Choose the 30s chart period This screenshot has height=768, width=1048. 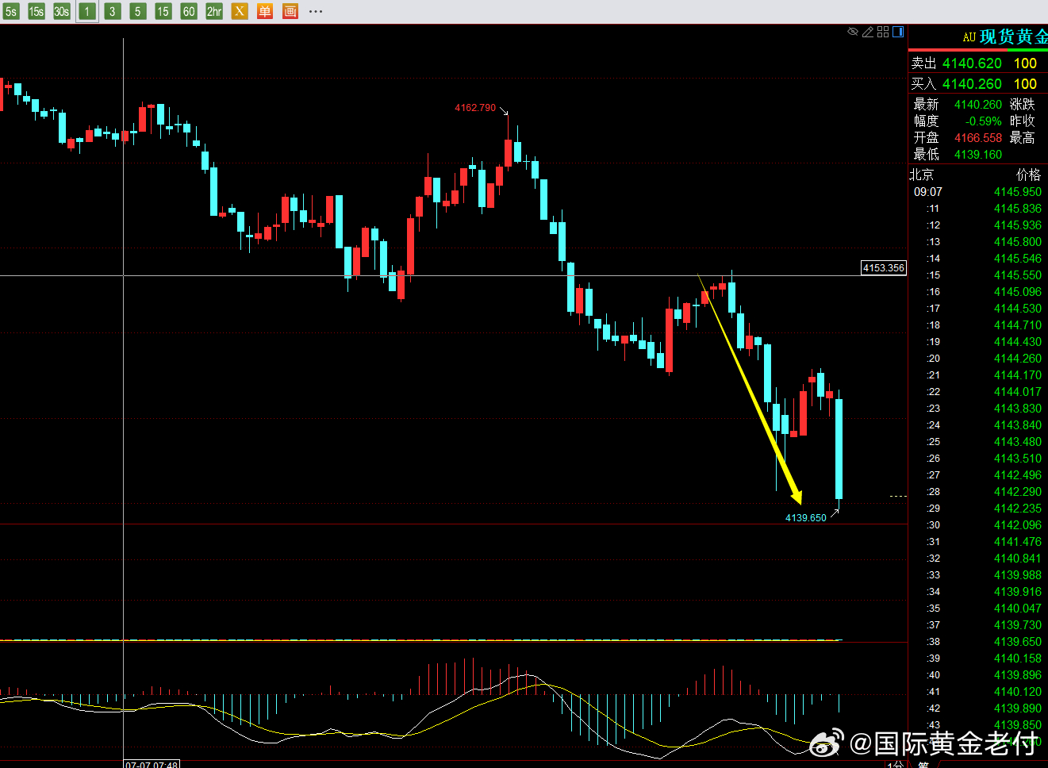pos(62,11)
